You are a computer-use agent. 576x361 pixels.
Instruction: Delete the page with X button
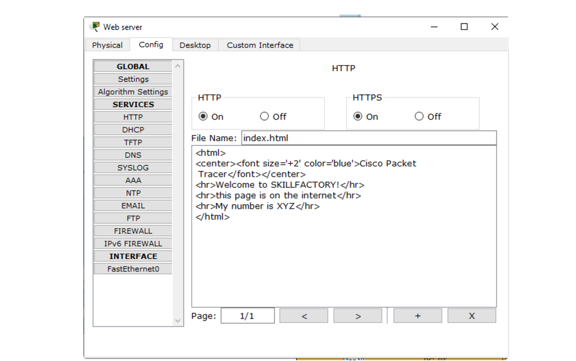pos(471,316)
